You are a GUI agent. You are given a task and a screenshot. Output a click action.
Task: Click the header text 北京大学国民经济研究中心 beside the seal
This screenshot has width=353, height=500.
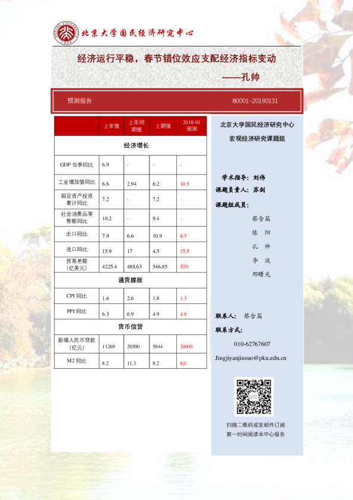(138, 33)
